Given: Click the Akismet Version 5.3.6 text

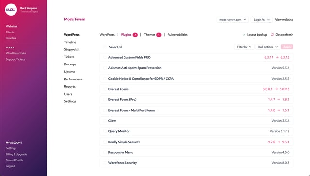Looking at the screenshot, I should tap(280, 68).
